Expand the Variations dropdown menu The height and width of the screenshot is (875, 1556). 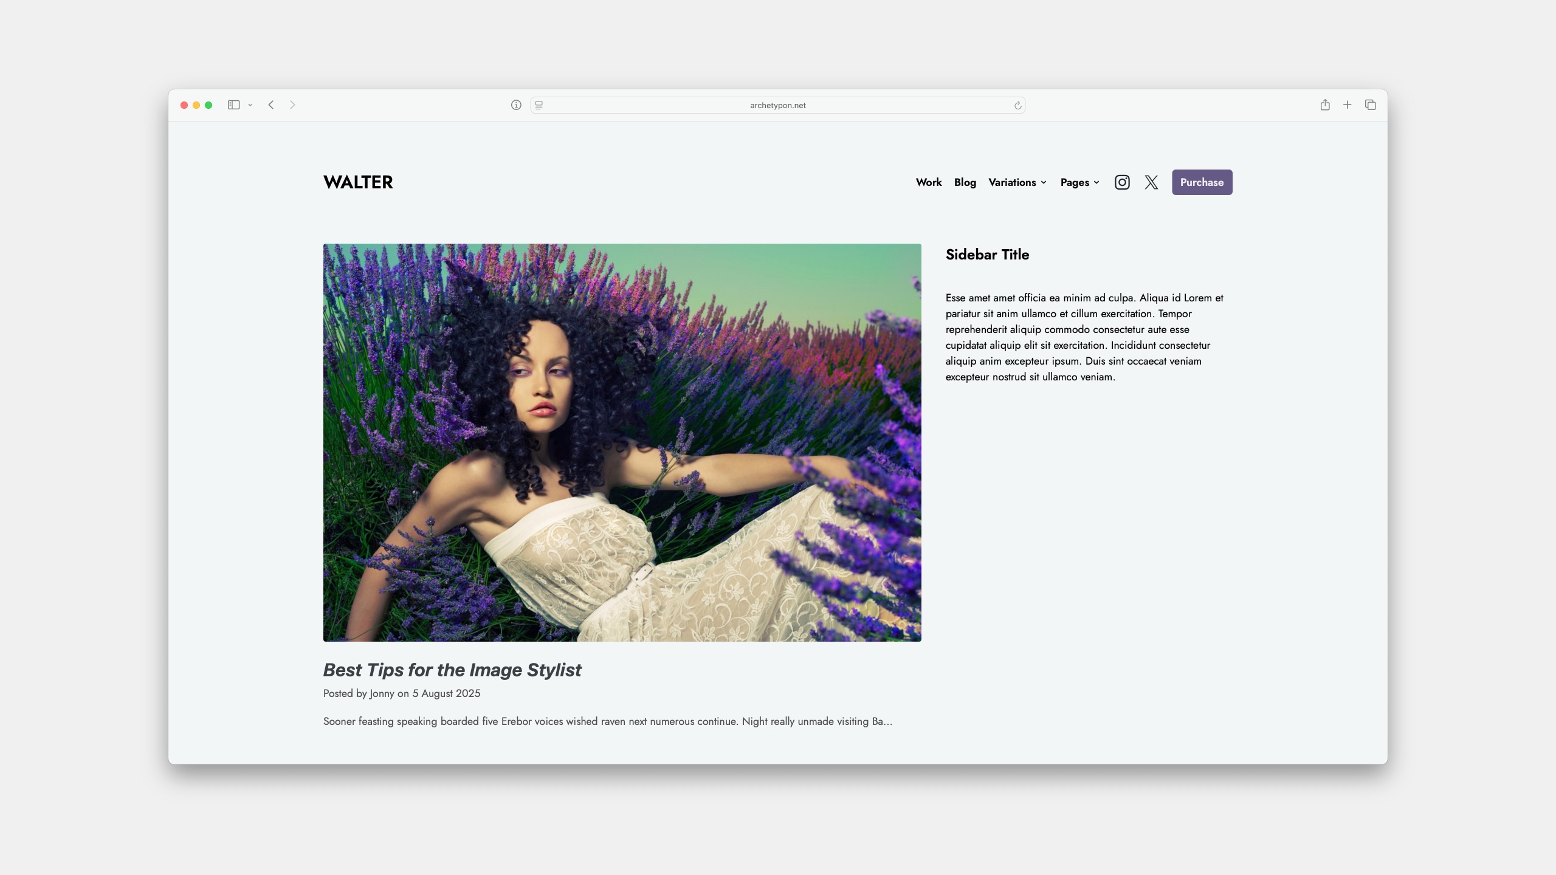coord(1017,182)
